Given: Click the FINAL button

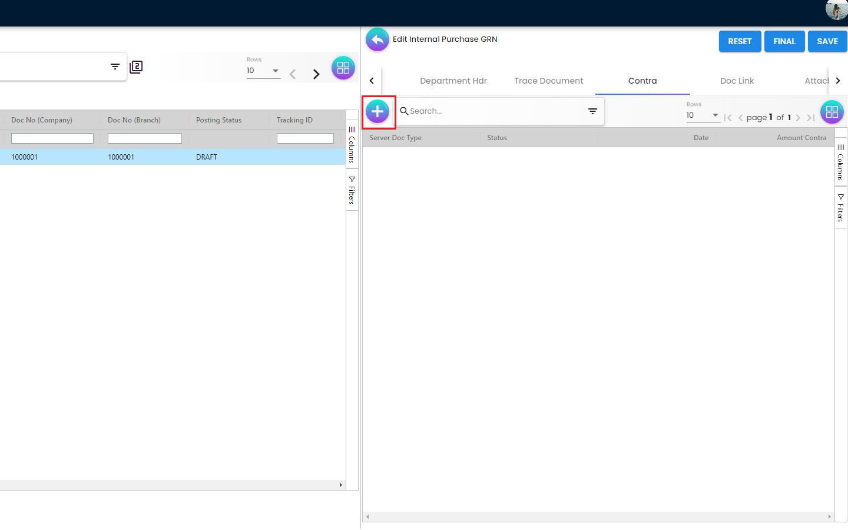Looking at the screenshot, I should click(784, 41).
